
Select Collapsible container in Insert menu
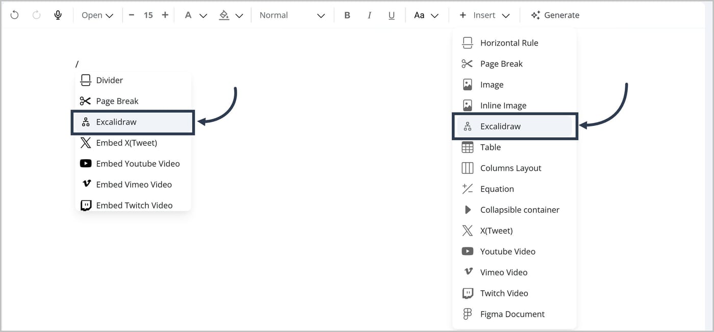(515, 210)
